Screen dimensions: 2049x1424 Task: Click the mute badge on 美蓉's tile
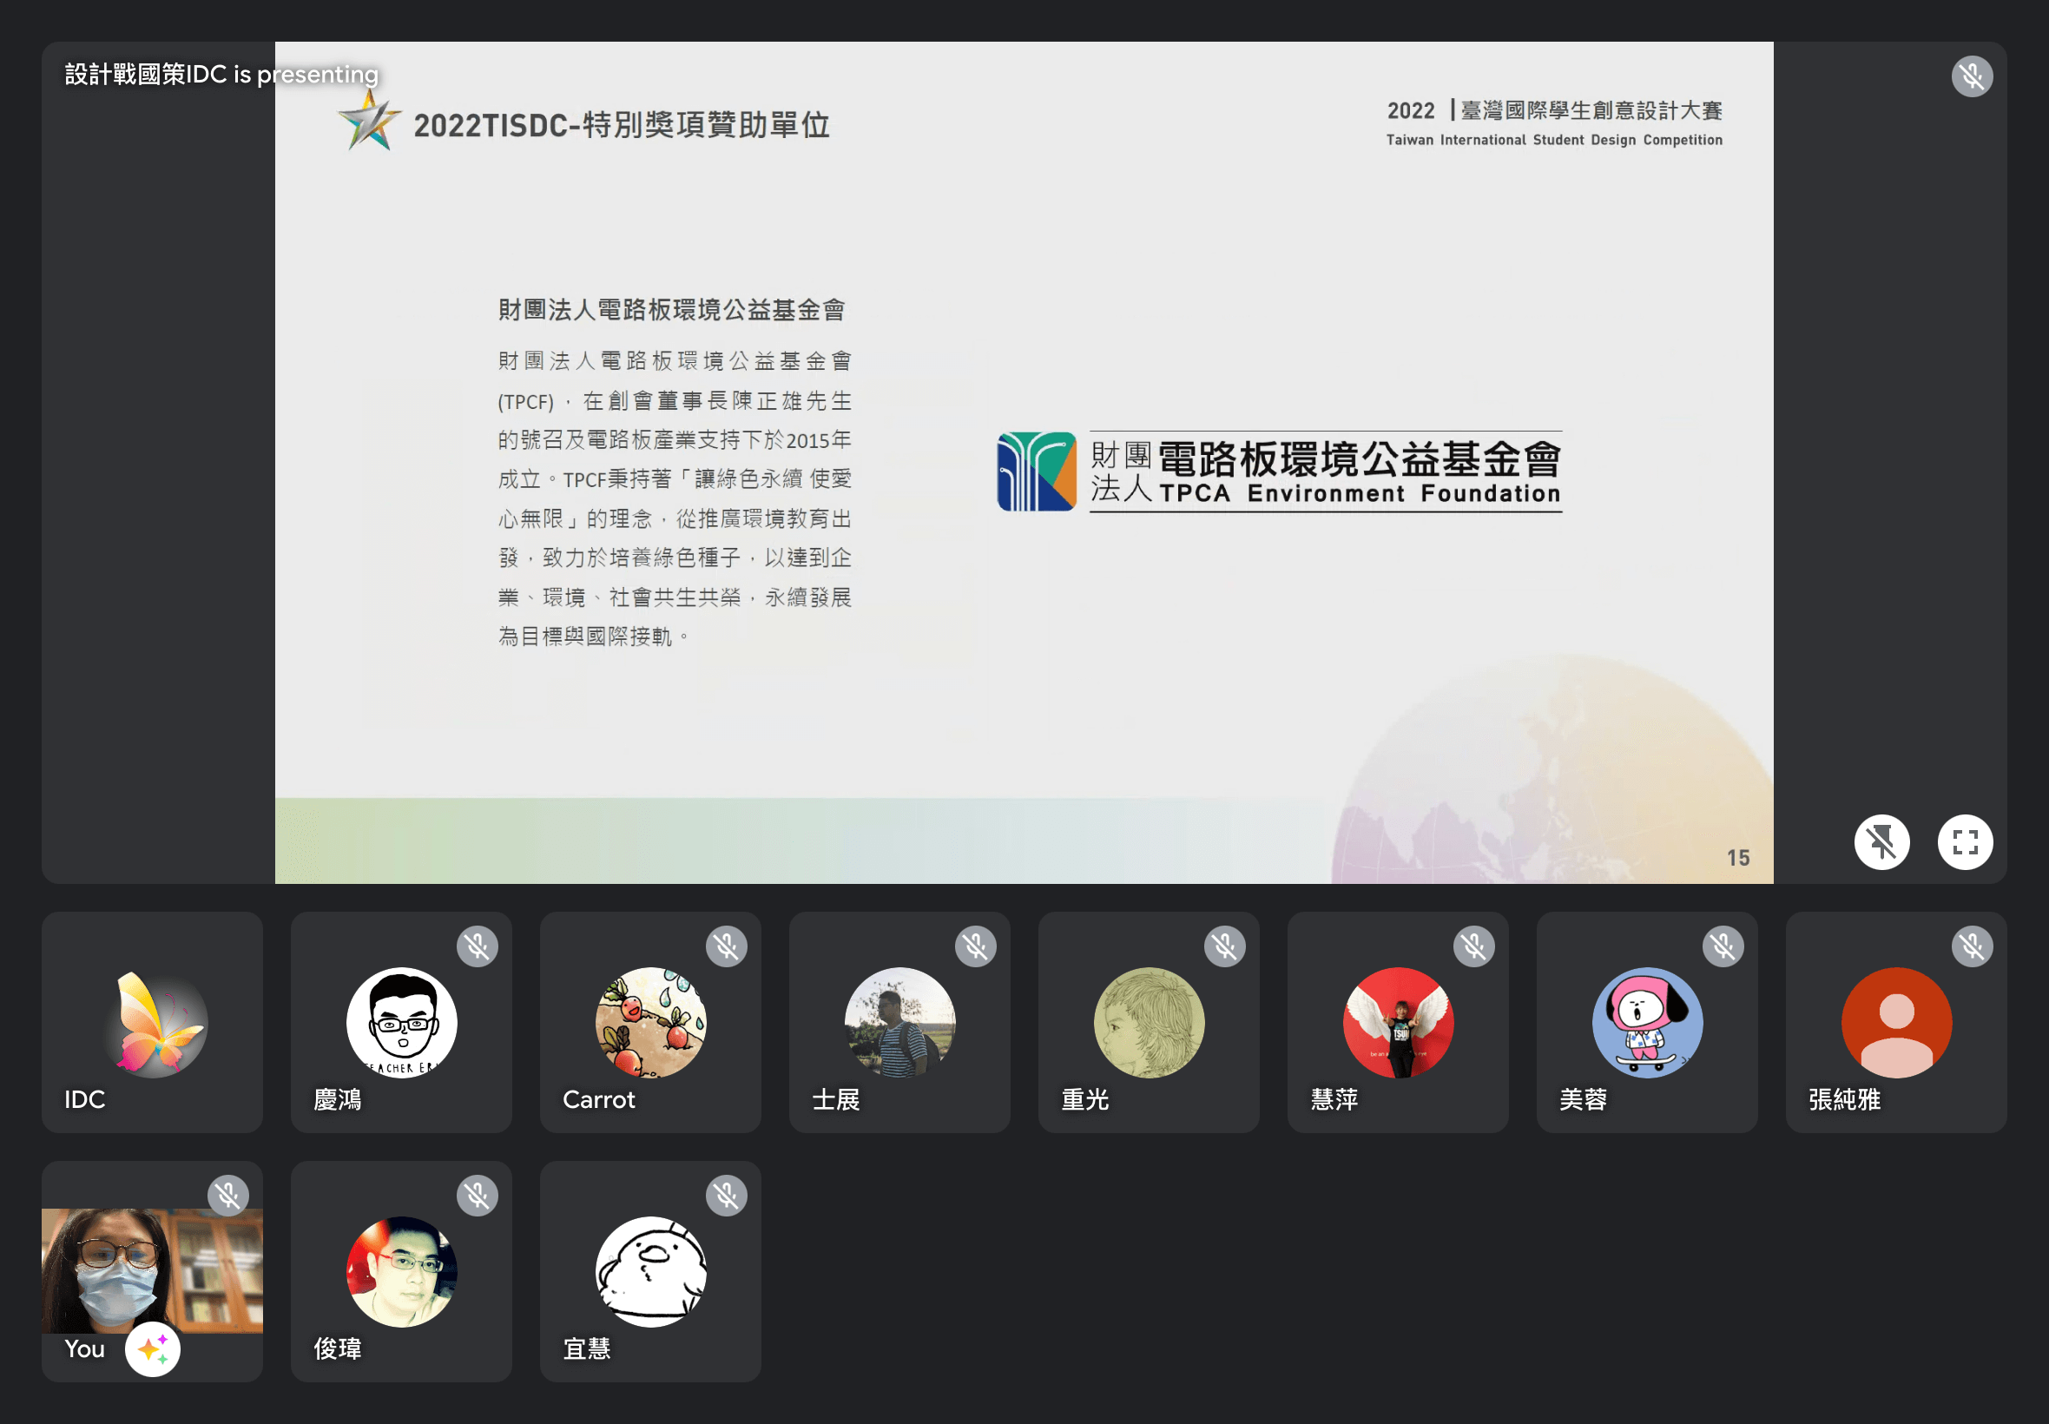[x=1724, y=946]
